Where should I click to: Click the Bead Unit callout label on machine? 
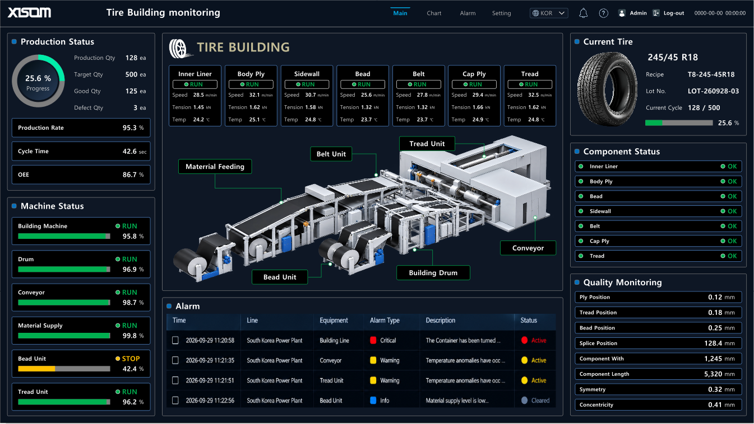280,277
